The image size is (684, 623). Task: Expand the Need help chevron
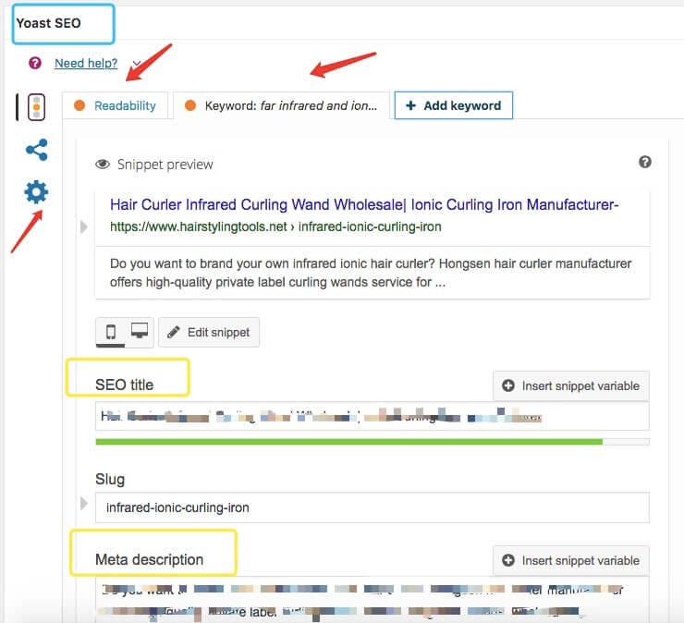[x=136, y=63]
